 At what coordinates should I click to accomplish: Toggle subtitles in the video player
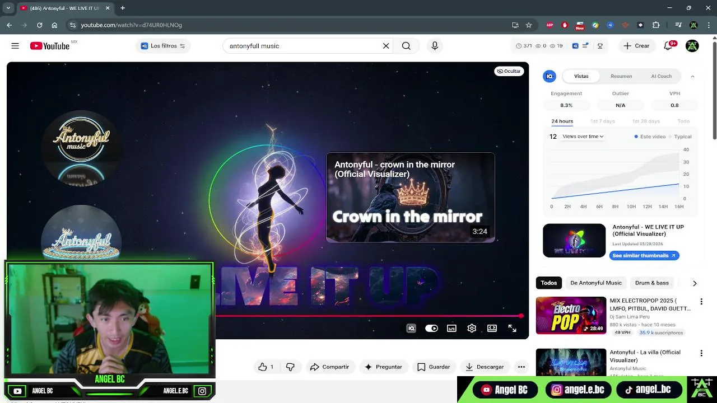(x=451, y=329)
